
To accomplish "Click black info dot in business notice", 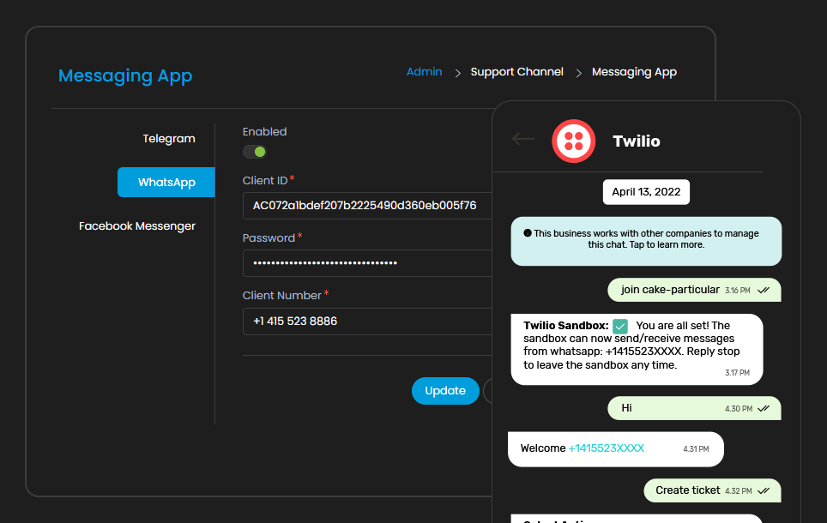I will coord(528,233).
